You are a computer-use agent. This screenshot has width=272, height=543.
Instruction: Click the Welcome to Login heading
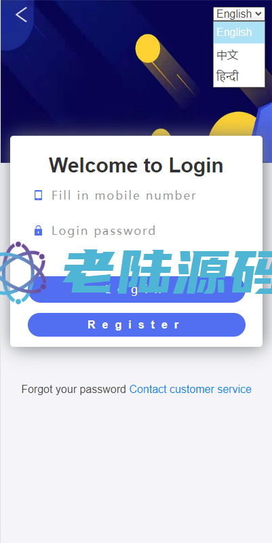click(x=136, y=165)
